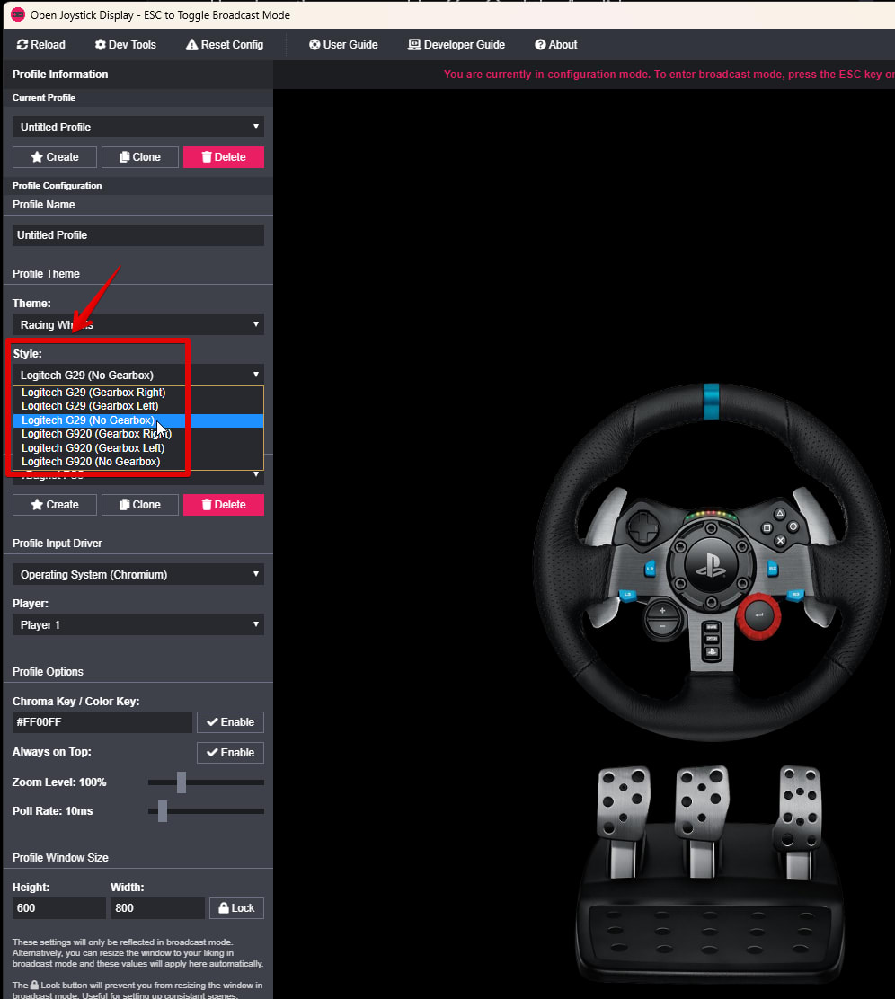Screen dimensions: 895x999
Task: Click the Height input field
Action: (x=59, y=908)
